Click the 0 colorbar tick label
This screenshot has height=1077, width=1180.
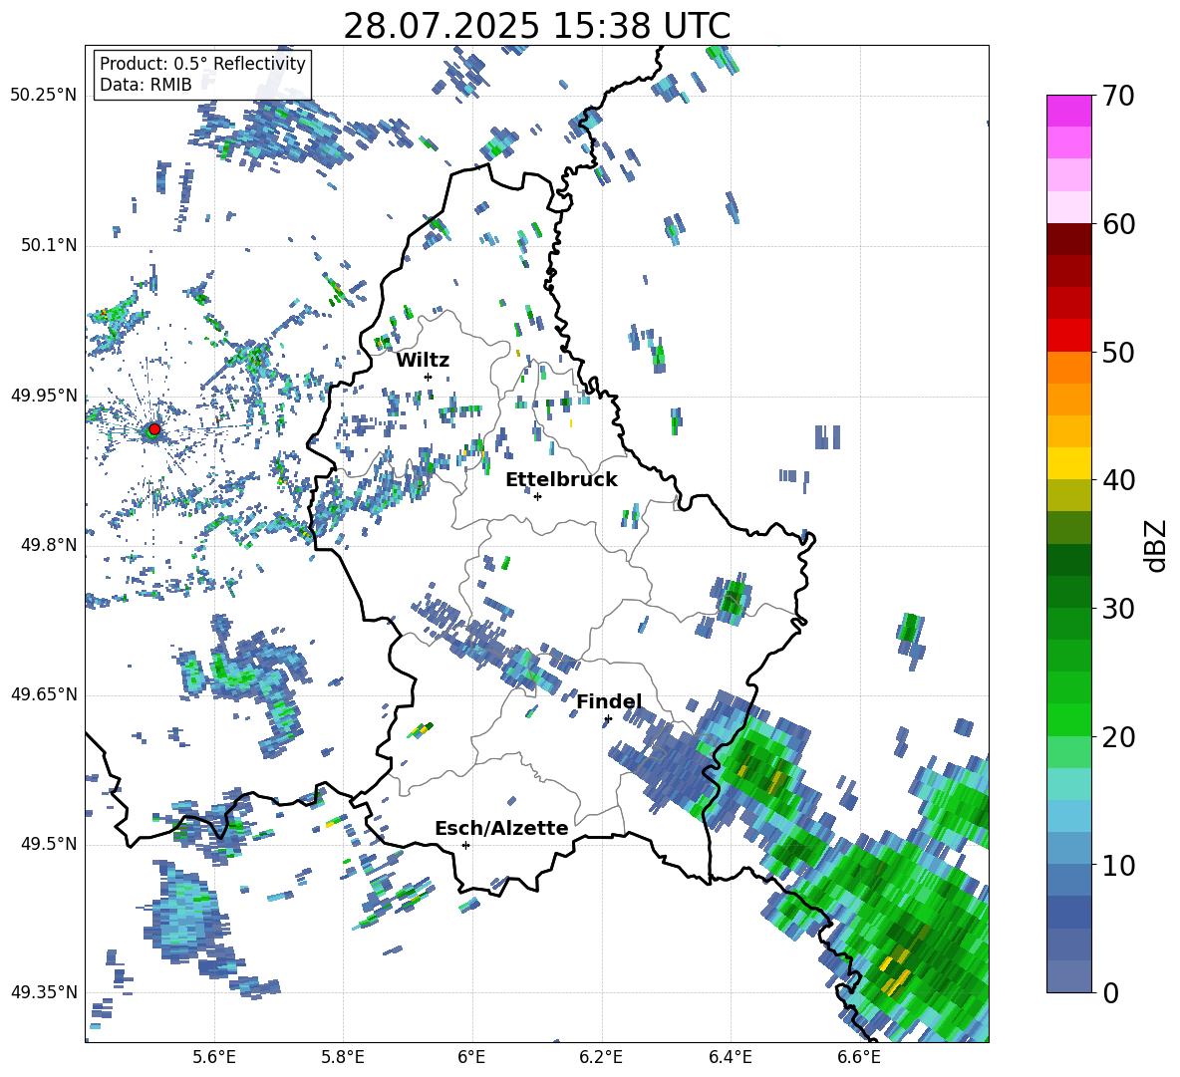point(1111,993)
